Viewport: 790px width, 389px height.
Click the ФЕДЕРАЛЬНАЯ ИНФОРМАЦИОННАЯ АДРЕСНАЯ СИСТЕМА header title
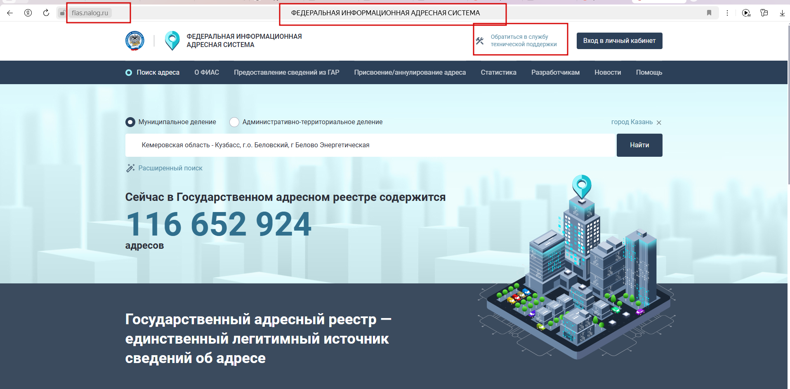[x=244, y=41]
